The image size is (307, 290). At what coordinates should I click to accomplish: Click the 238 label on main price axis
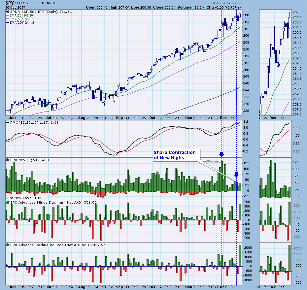[x=246, y=111]
